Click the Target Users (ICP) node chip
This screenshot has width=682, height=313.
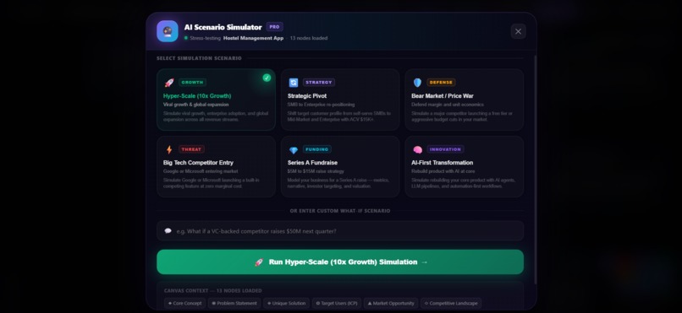337,304
